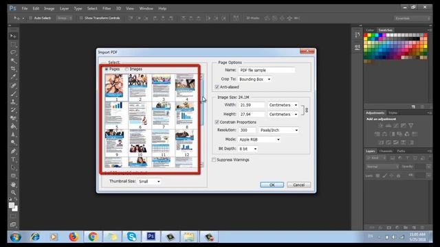Click the background color swatch
The image size is (440, 247).
(15, 209)
